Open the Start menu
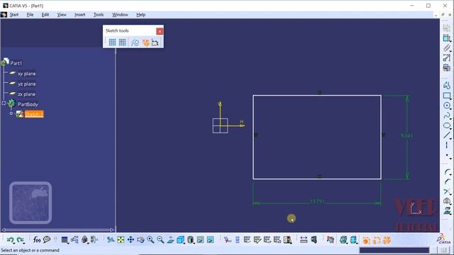The image size is (454, 255). [14, 15]
